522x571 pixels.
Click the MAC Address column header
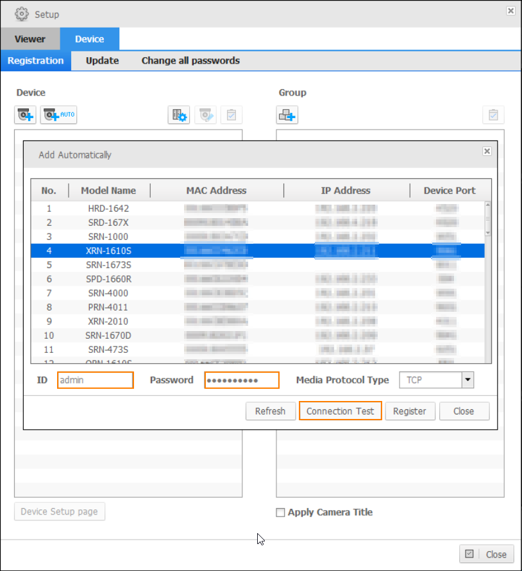click(x=217, y=191)
